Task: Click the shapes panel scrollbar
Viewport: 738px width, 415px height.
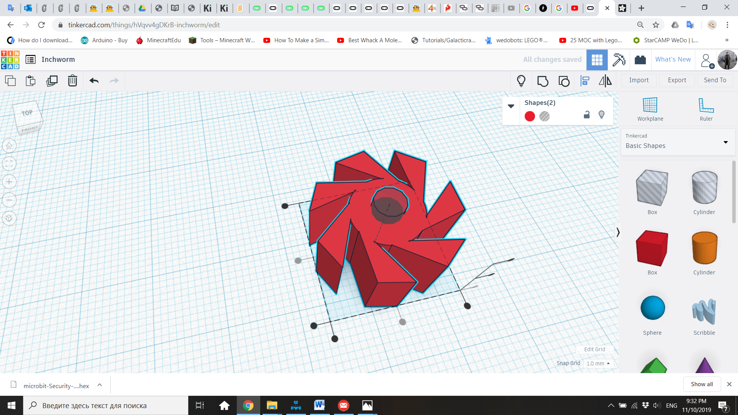Action: click(734, 192)
